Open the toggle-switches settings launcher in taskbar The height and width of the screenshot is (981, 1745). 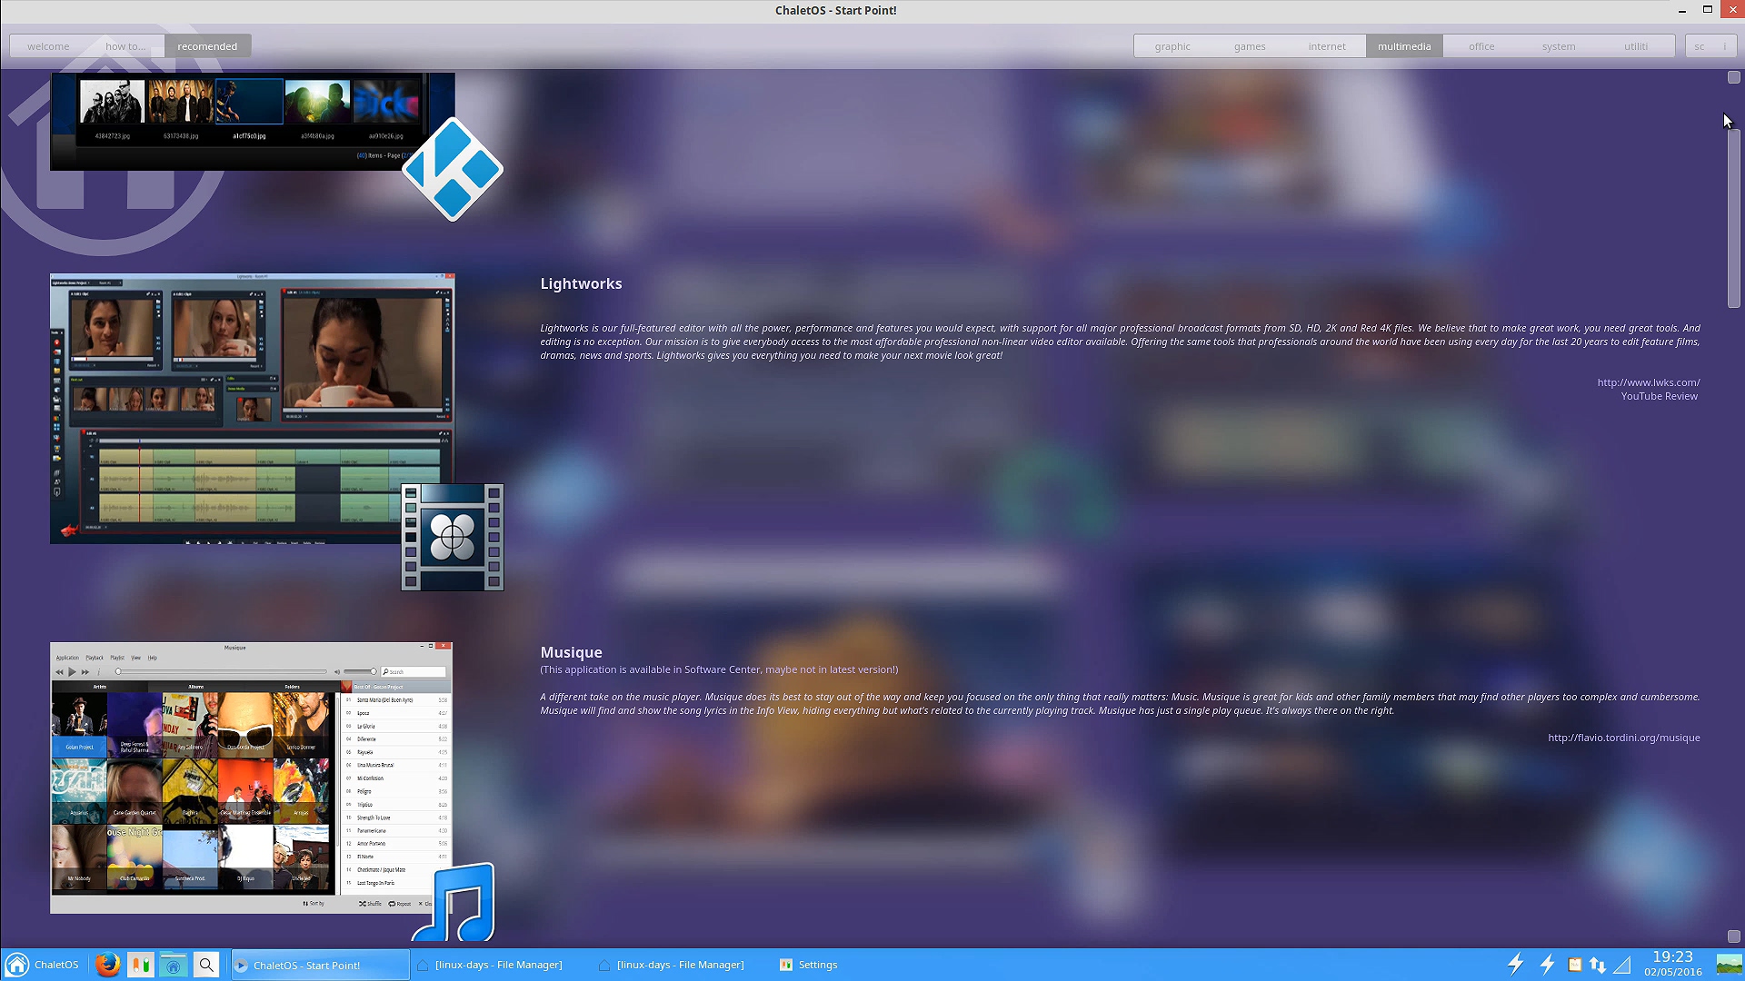pyautogui.click(x=141, y=965)
